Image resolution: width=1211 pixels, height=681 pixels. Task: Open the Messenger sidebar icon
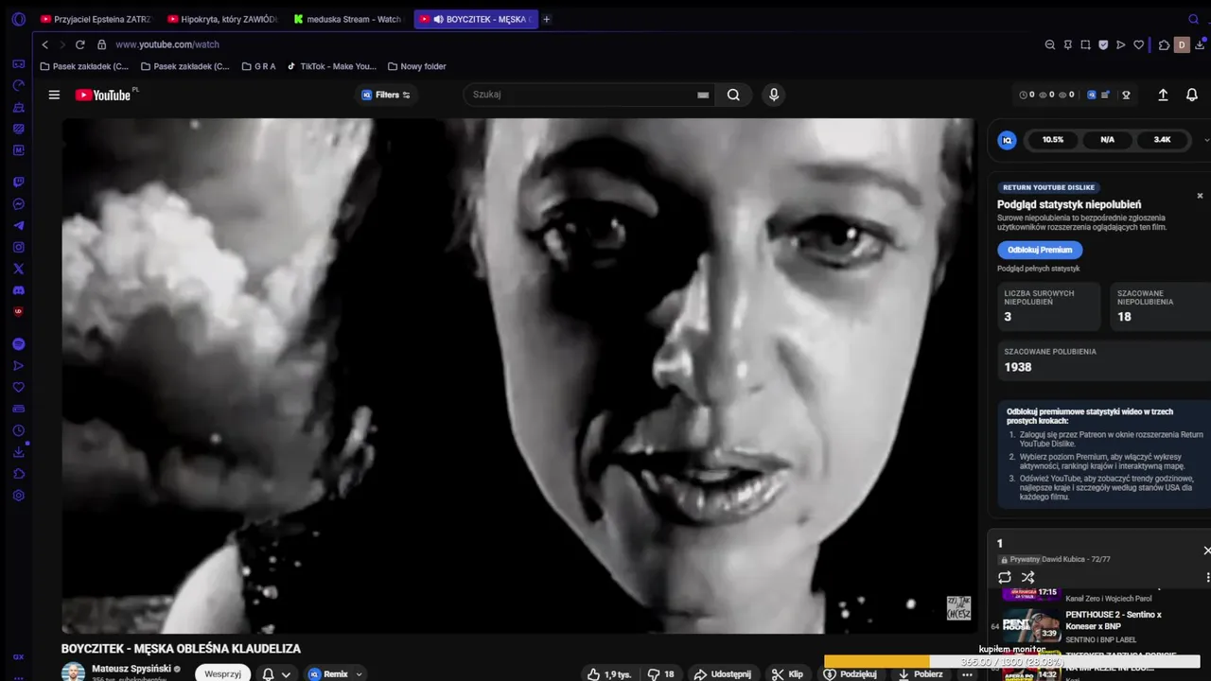[18, 204]
